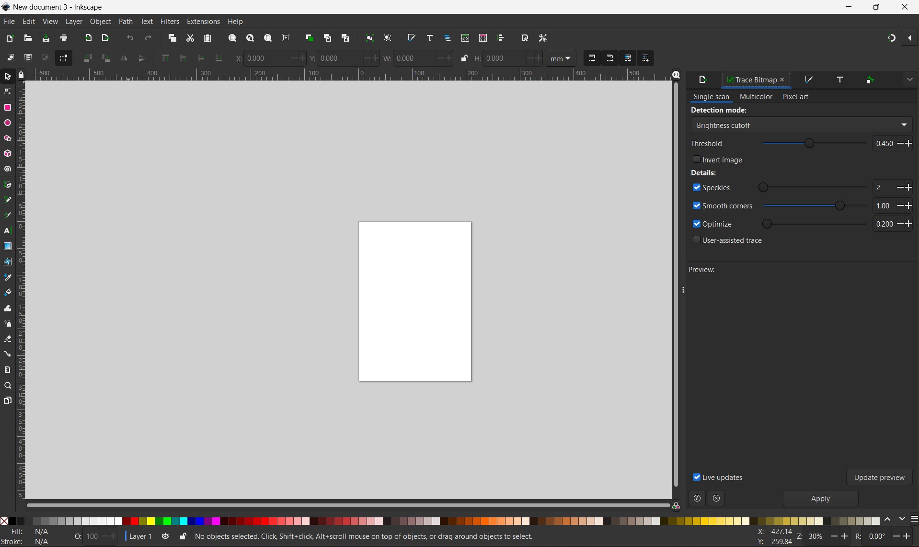Open the XML editor
This screenshot has width=919, height=547.
(x=466, y=38)
